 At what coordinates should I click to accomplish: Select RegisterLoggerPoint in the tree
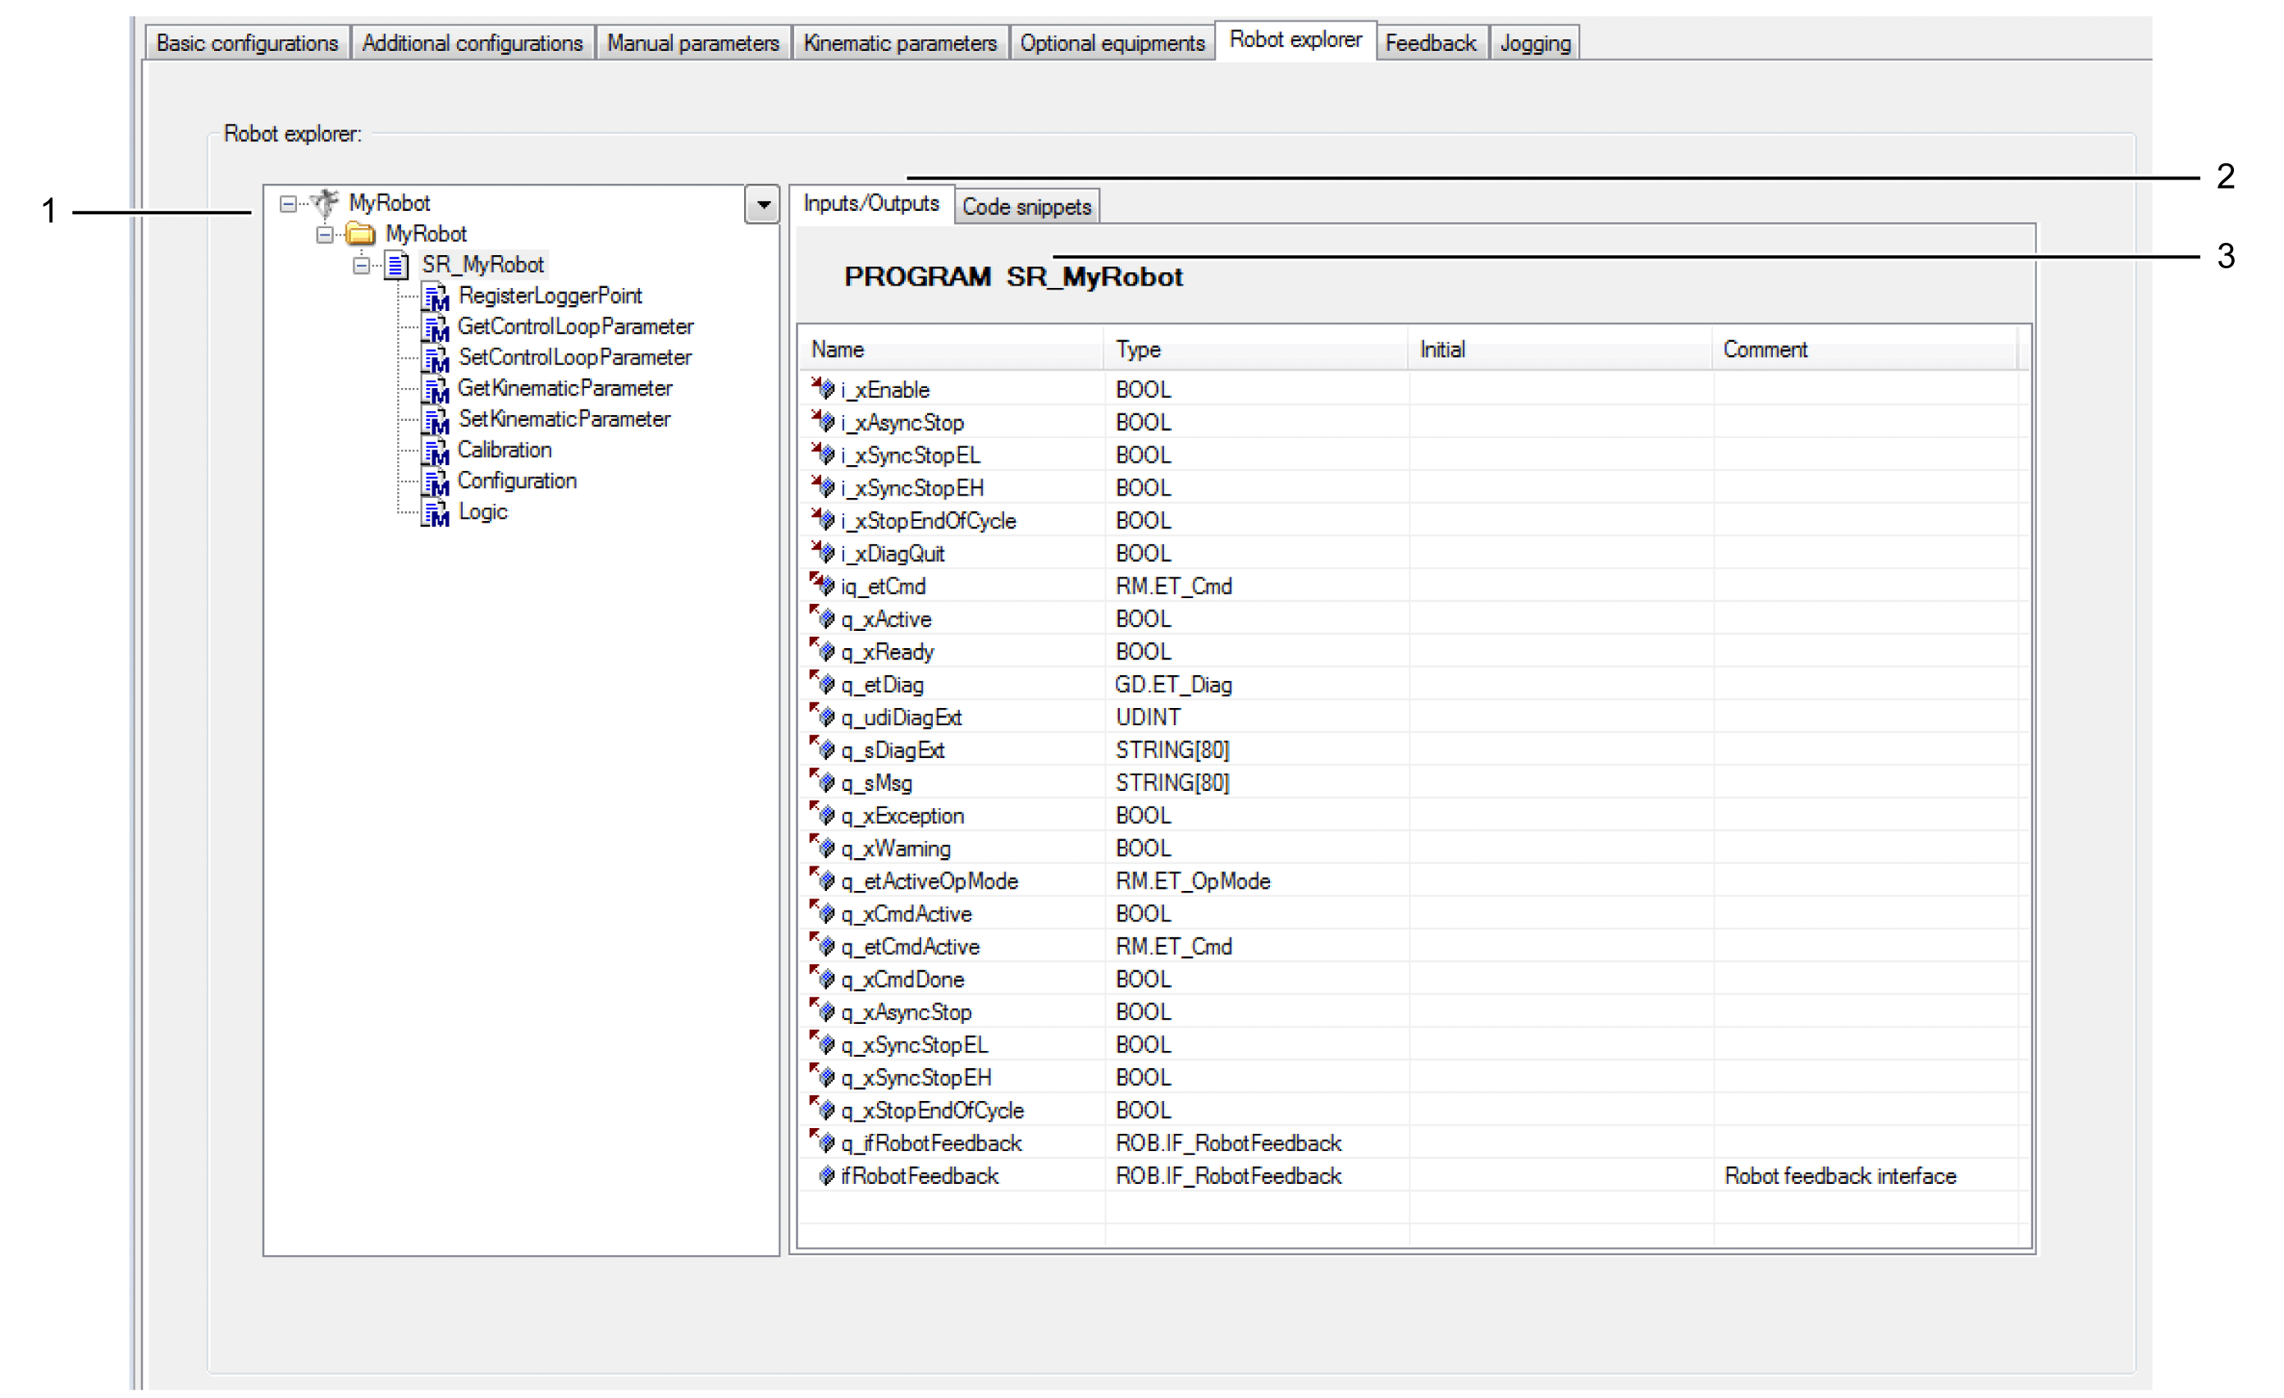[550, 295]
